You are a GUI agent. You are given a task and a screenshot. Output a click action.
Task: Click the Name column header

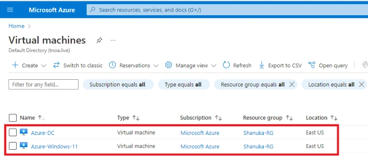(x=27, y=118)
